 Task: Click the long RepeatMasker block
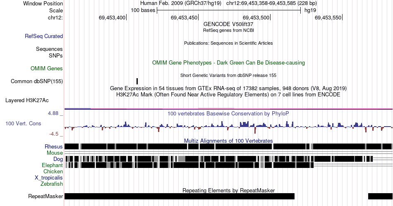point(180,196)
